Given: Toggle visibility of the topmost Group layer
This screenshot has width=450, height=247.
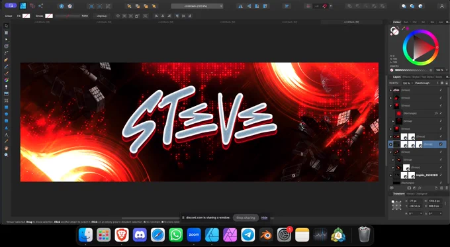Looking at the screenshot, I should [x=441, y=90].
